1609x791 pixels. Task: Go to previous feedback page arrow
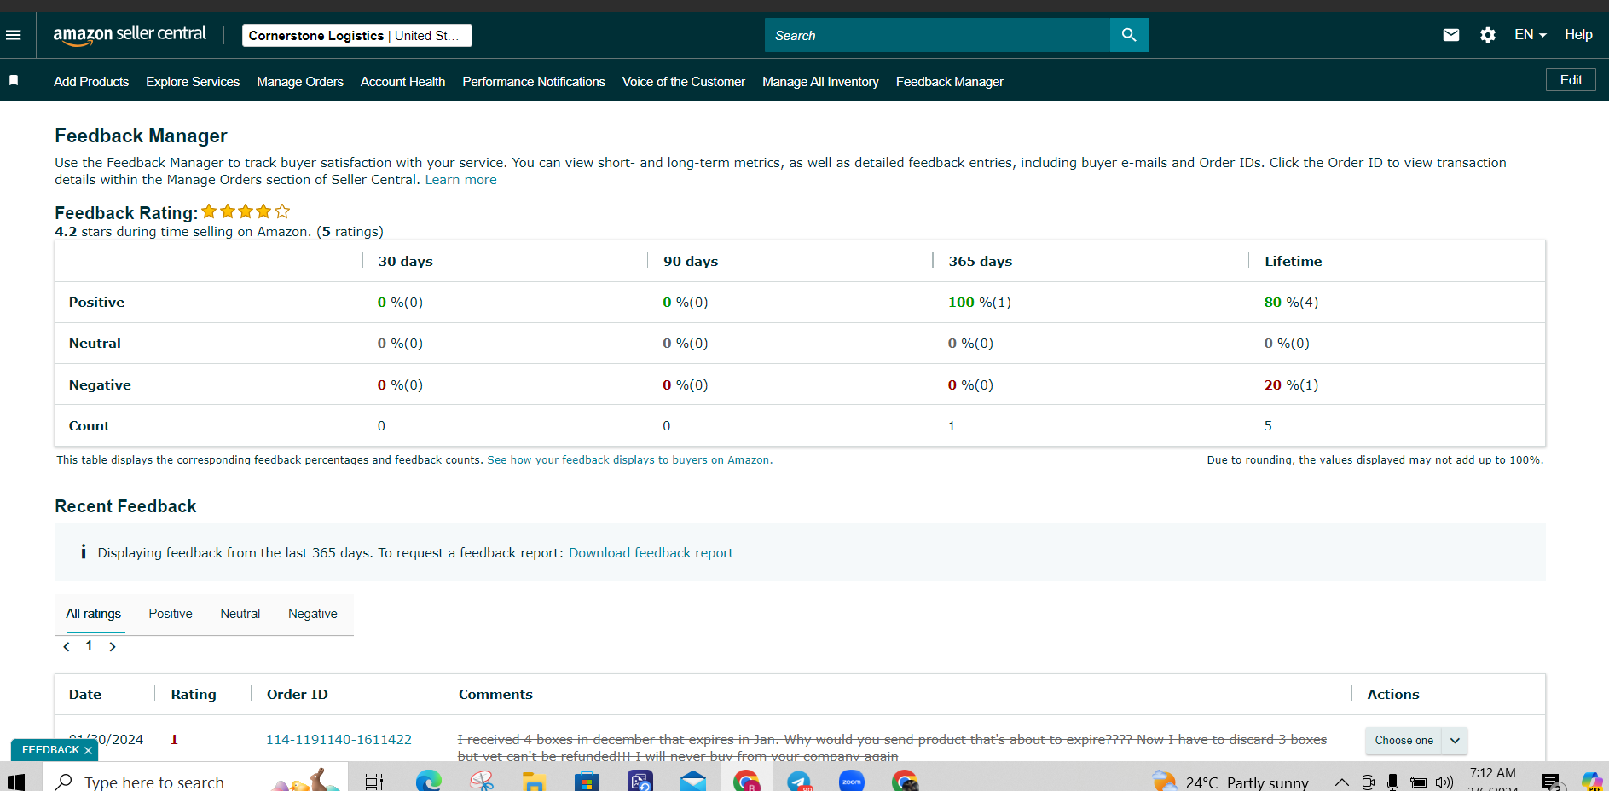[67, 647]
